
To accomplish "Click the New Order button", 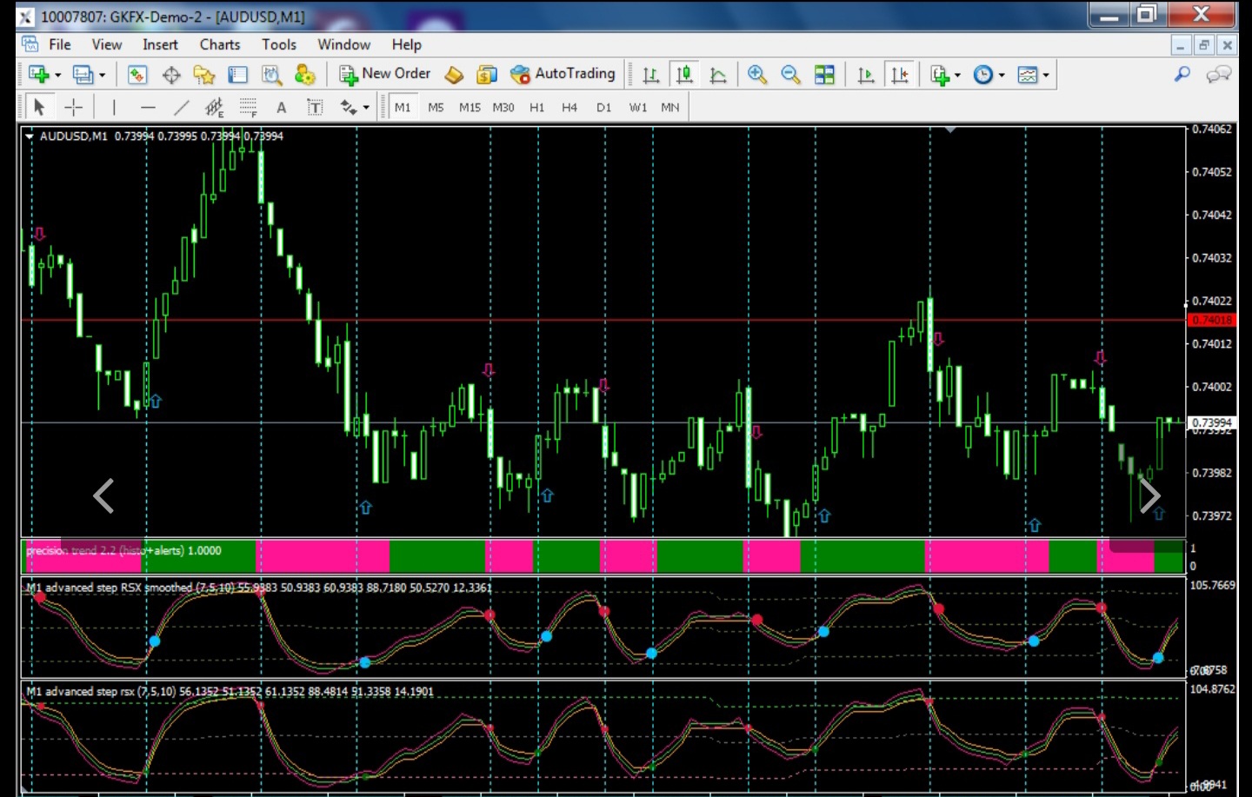I will click(384, 75).
